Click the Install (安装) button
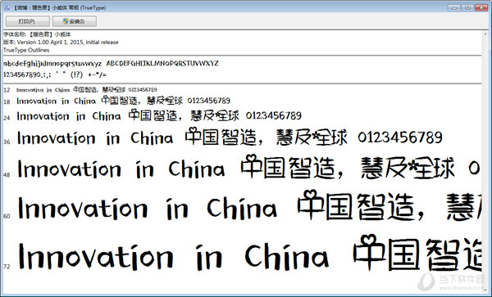 [x=75, y=21]
